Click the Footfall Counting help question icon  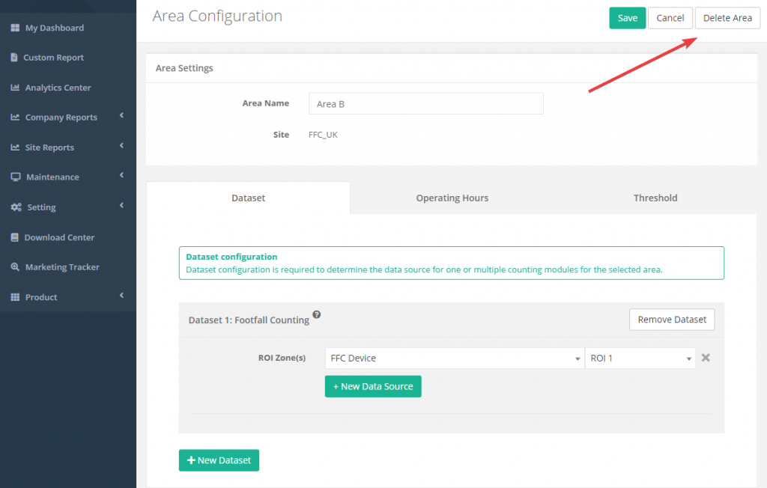click(x=317, y=315)
